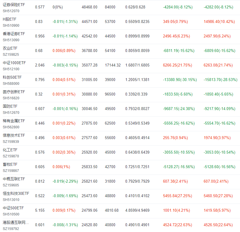Screen dimensions: 240x232
Task: Click cost value 4.8599/4.9469
Action: 137,210
